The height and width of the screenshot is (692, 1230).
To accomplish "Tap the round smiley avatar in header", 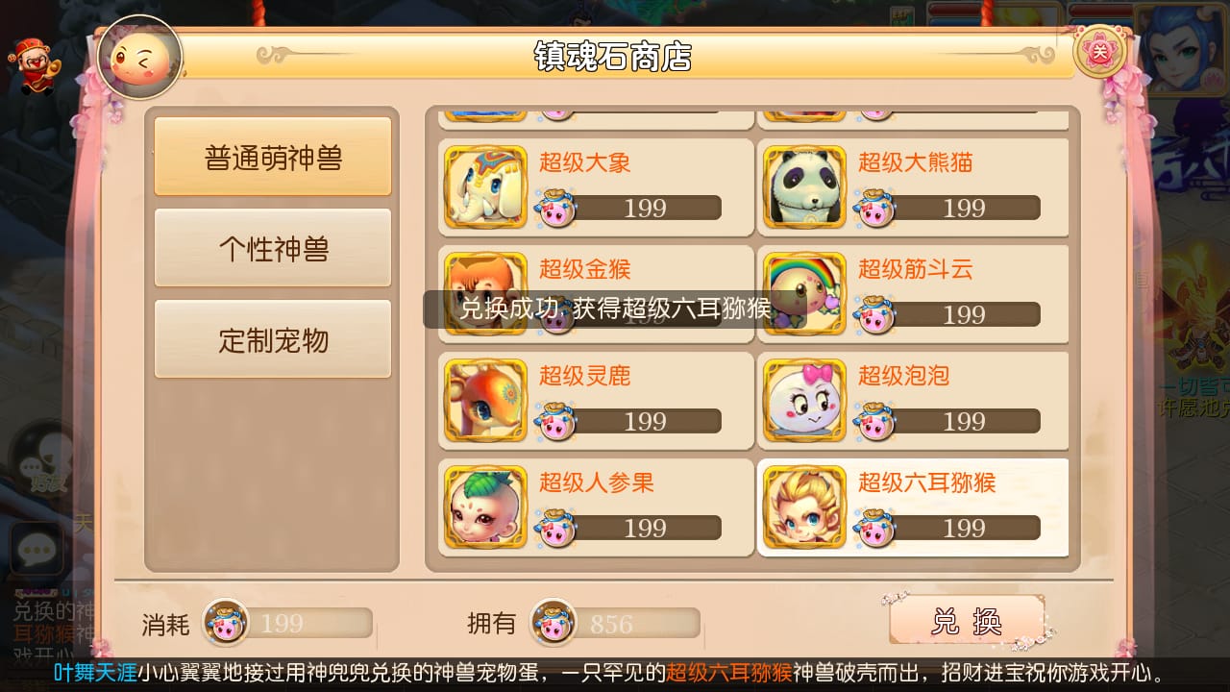I will tap(140, 57).
